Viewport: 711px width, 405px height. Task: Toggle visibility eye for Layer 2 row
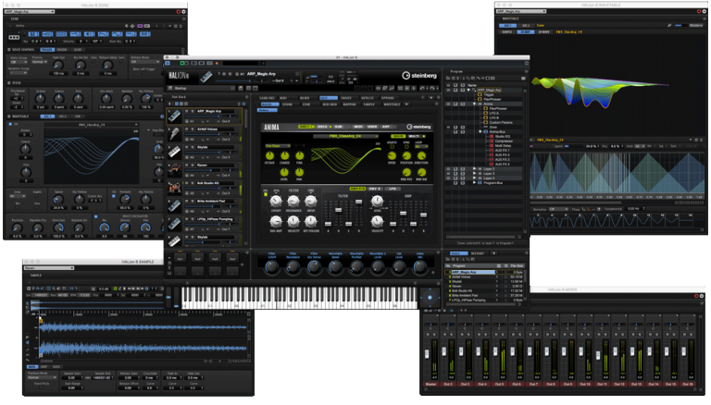tap(448, 168)
